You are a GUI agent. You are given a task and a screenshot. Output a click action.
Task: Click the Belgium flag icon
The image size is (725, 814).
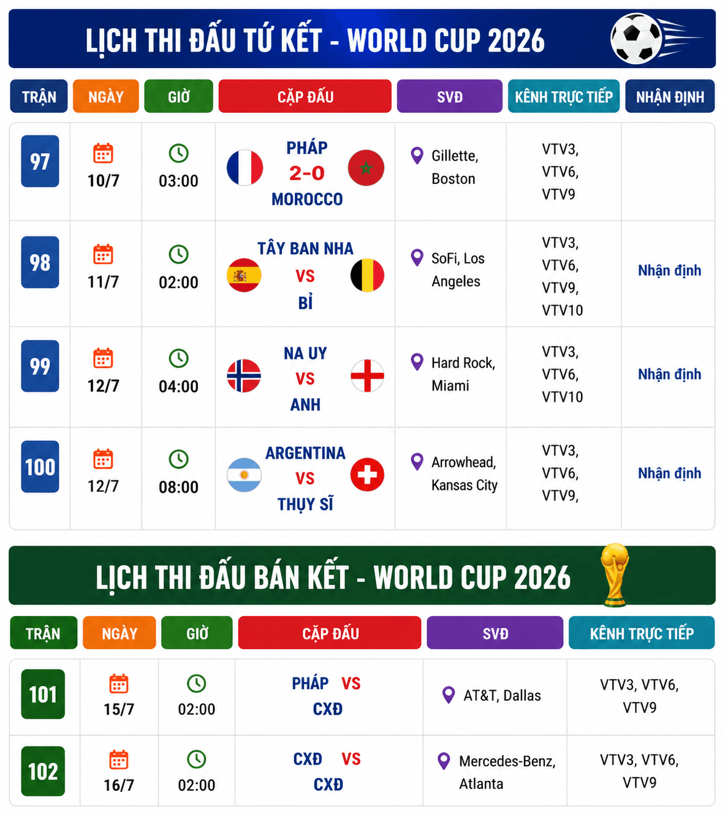[367, 276]
